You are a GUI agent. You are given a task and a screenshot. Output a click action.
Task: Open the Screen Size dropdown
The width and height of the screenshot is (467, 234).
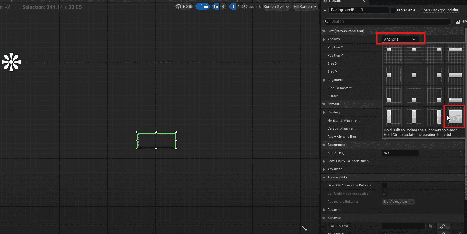[x=276, y=6]
